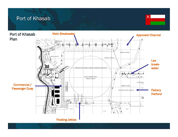Viewport: 178px width, 137px height.
Task: Click the Oman flag image
Action: tap(155, 20)
